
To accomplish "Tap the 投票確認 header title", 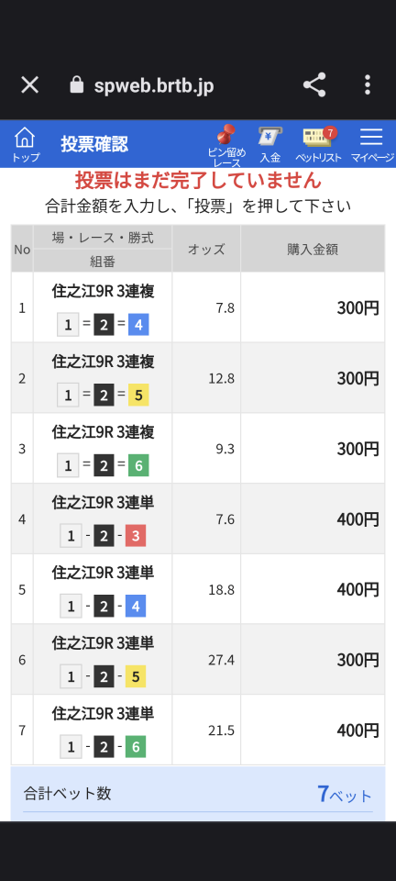I will coord(94,144).
